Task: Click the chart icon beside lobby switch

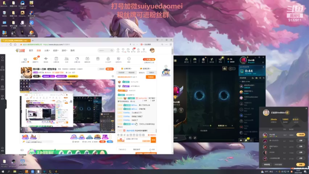Action: (x=225, y=68)
